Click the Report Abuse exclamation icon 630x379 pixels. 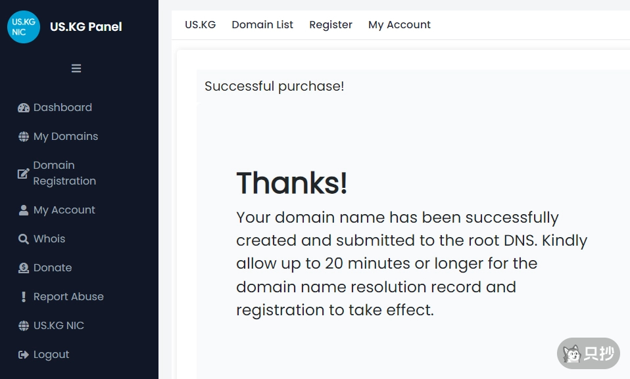(x=24, y=297)
